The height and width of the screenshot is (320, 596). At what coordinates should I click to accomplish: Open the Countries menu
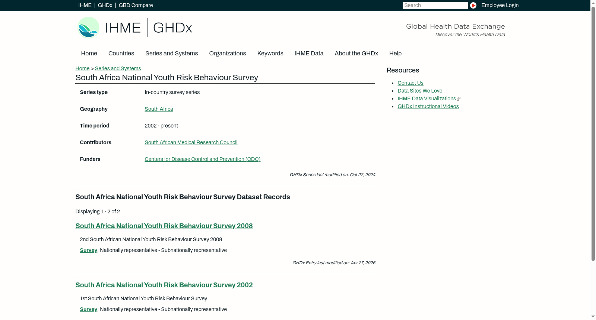coord(121,54)
